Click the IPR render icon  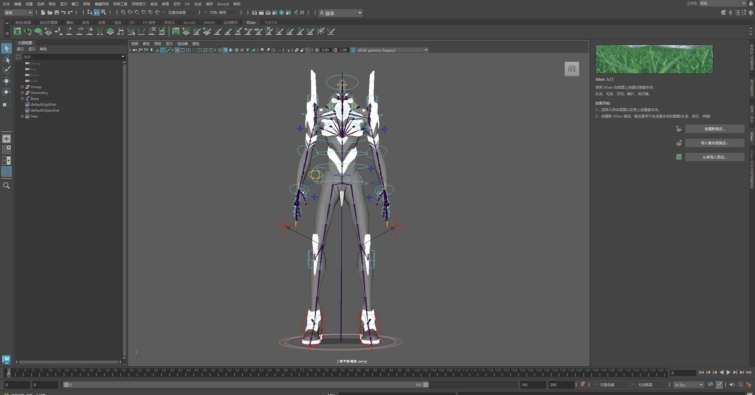coord(268,12)
